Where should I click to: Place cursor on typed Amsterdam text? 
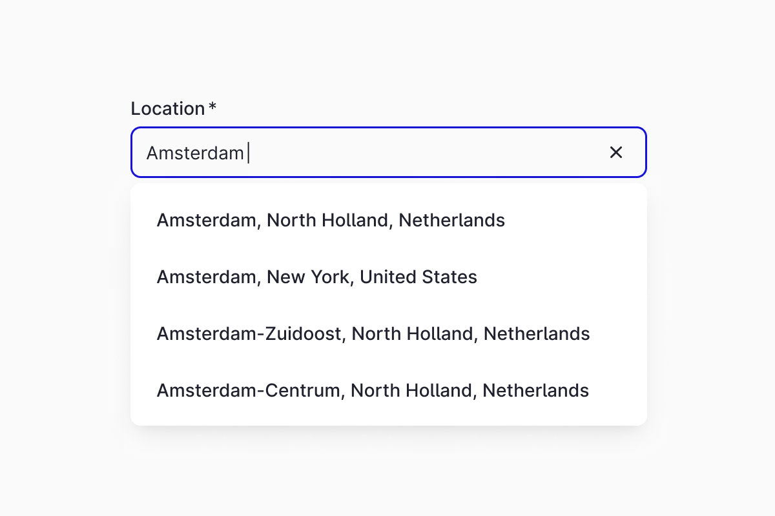tap(194, 153)
